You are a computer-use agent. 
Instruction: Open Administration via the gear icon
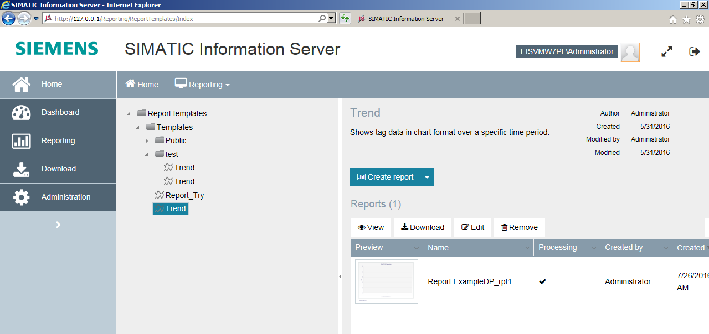point(22,197)
